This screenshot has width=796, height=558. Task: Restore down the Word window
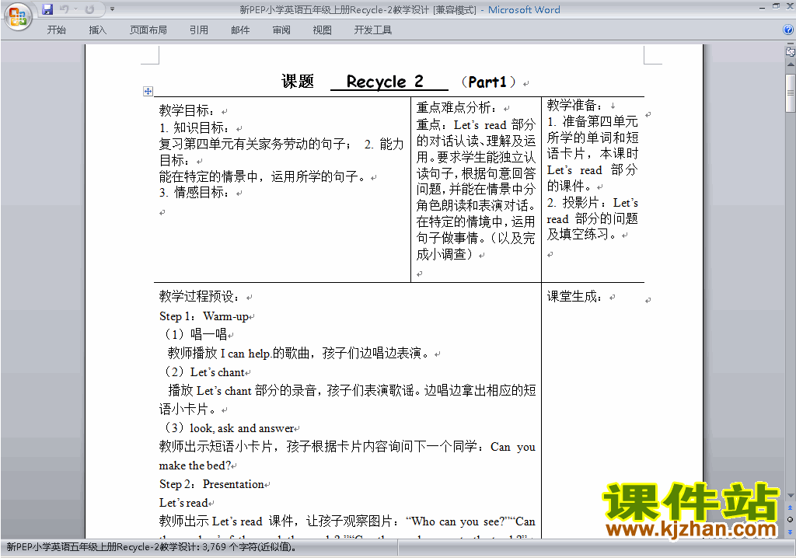[x=776, y=7]
